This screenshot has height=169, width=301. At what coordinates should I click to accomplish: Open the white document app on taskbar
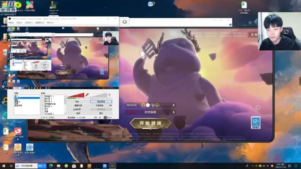82,166
